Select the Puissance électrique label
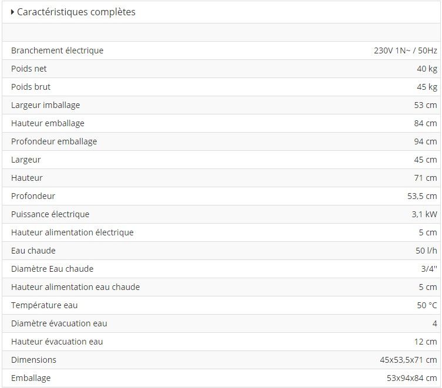Viewport: 442px width, 388px height. coord(50,214)
